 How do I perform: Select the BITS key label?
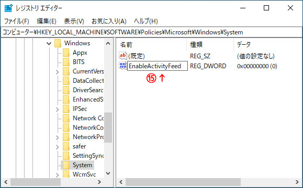(78, 62)
